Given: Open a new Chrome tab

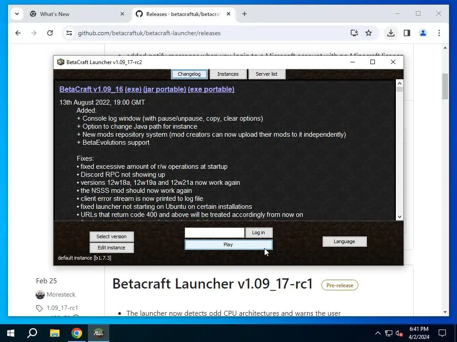Looking at the screenshot, I should click(x=245, y=14).
